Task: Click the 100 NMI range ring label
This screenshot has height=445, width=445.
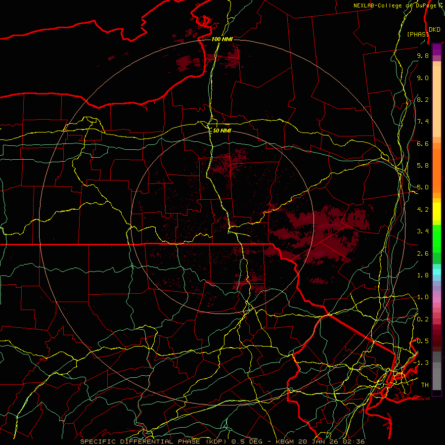Action: (222, 39)
